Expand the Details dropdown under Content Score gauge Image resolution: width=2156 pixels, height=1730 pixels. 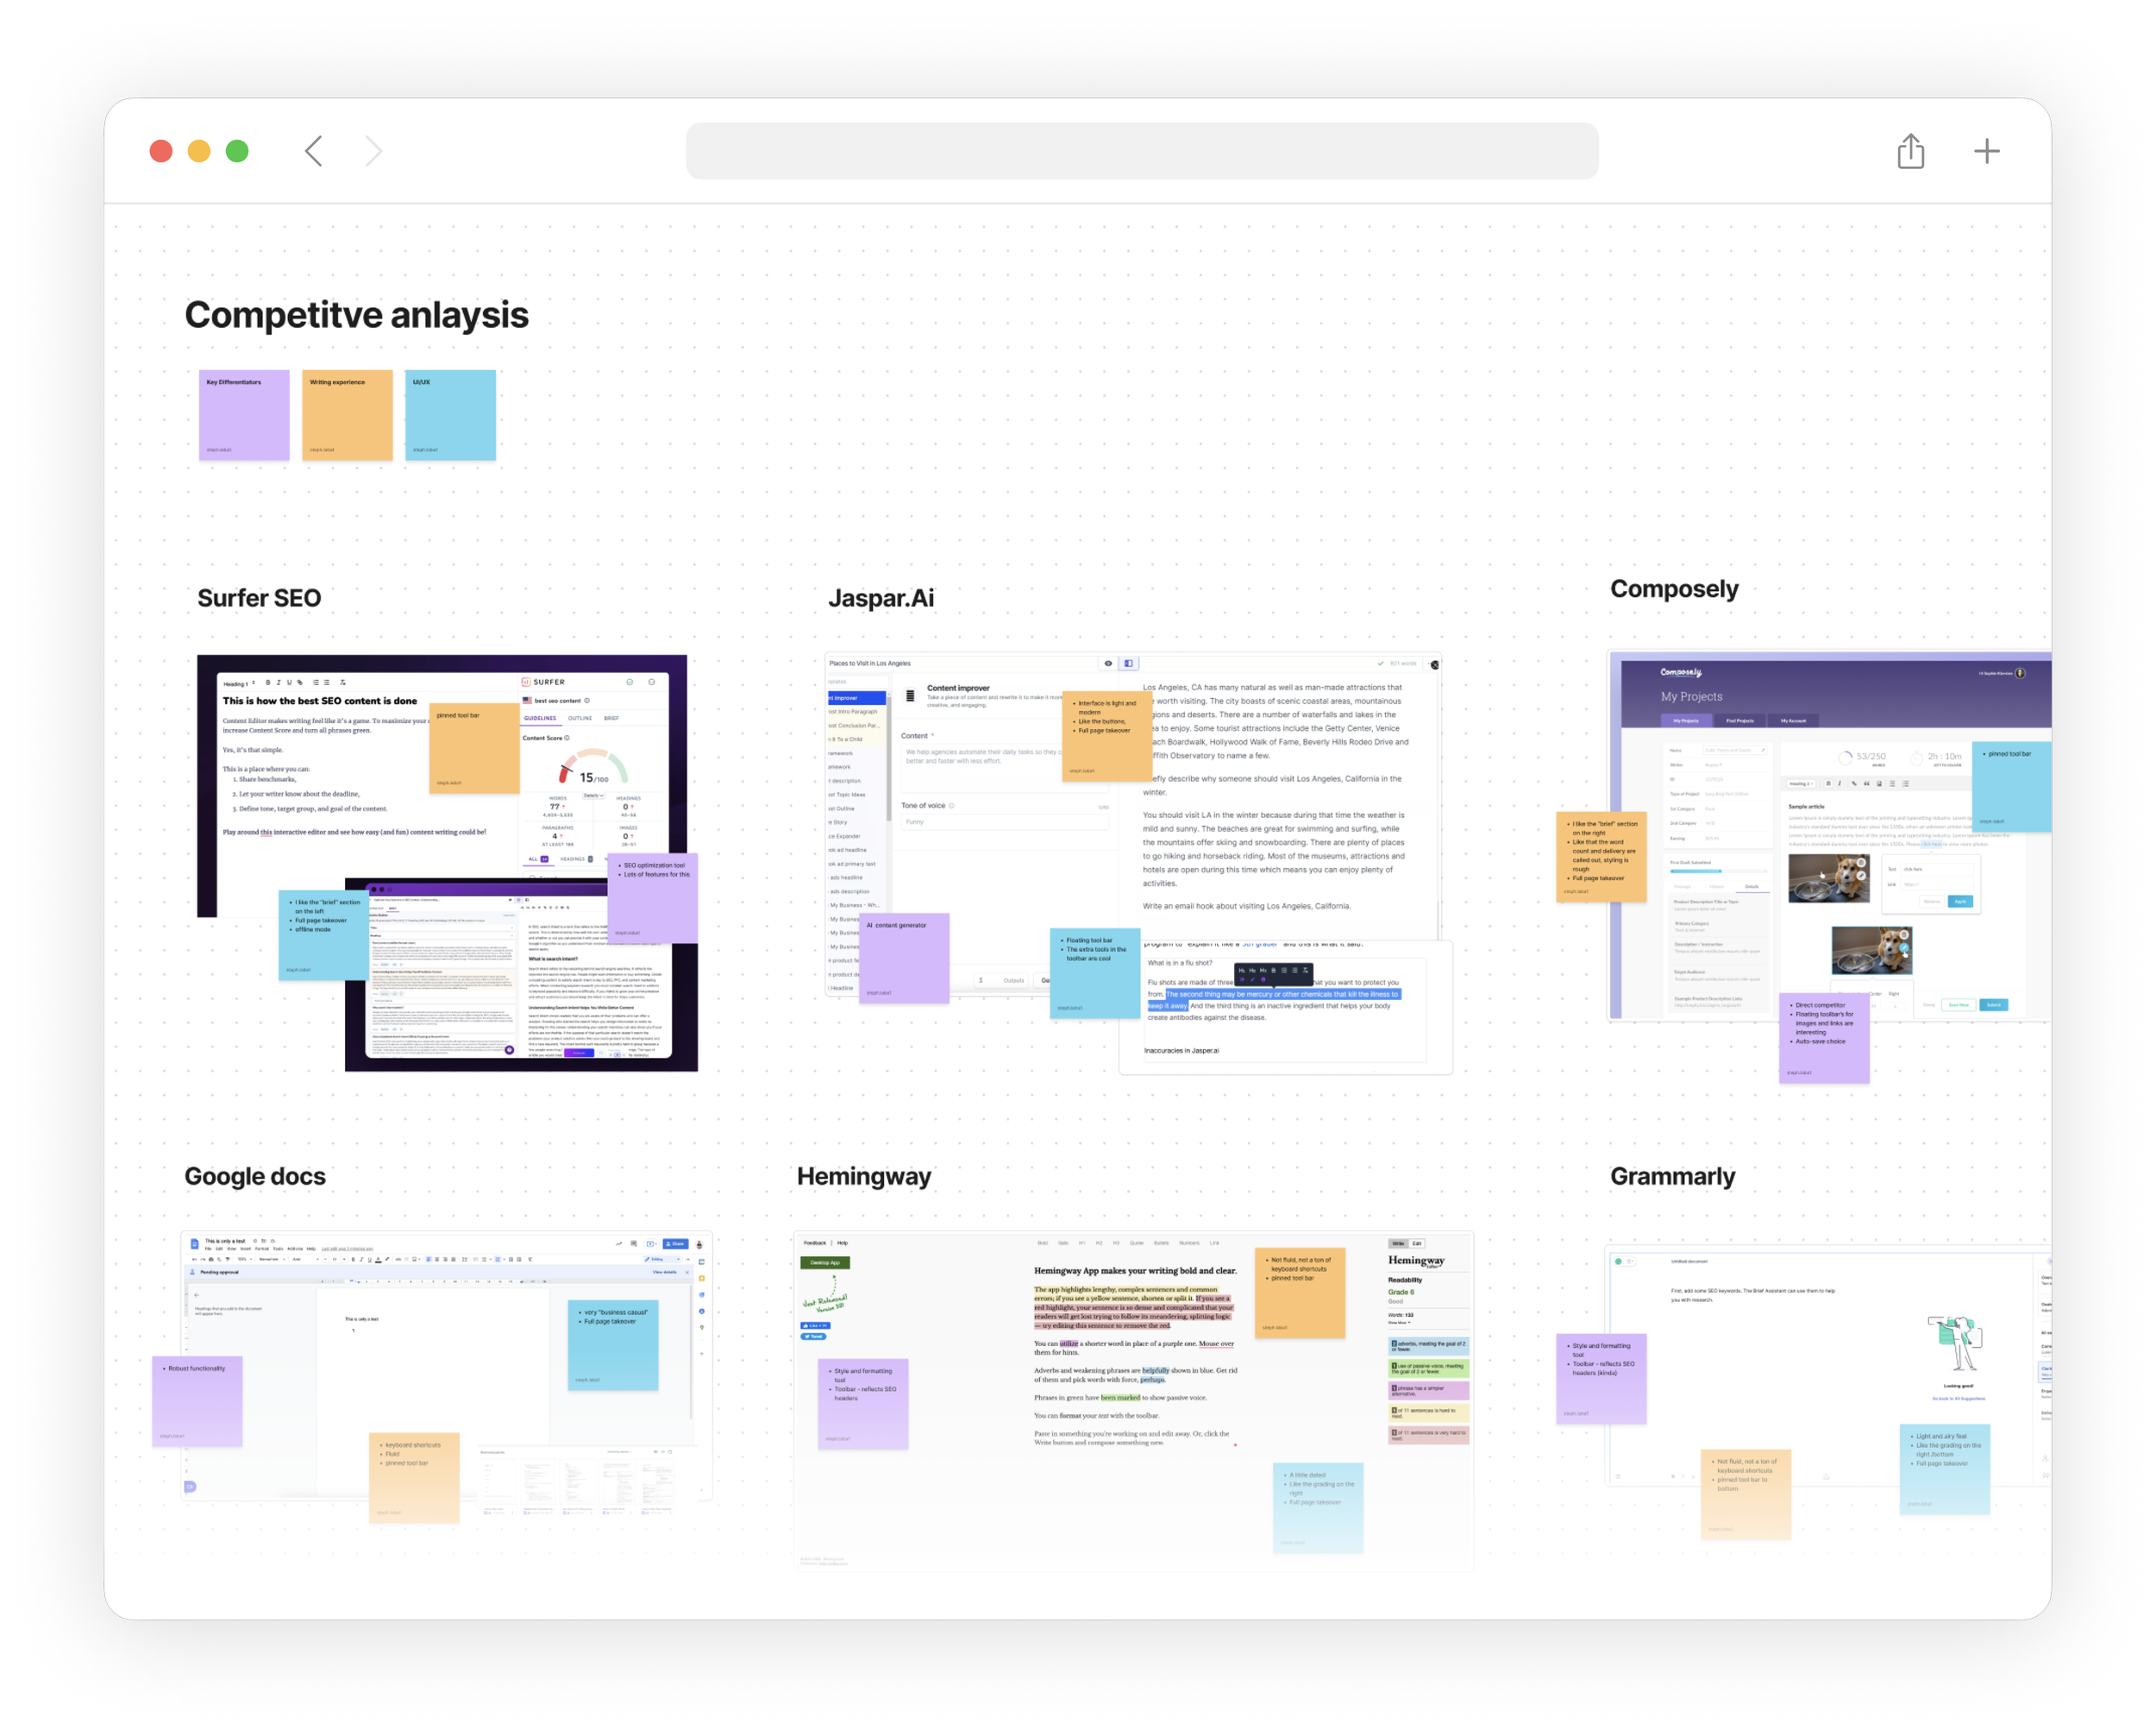point(593,796)
